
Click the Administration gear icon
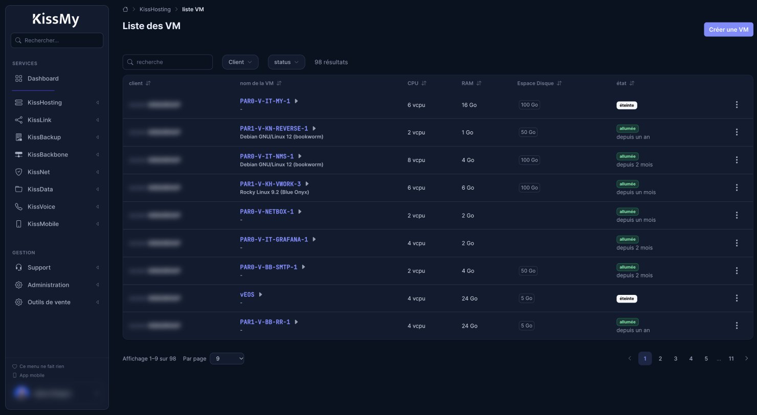tap(19, 285)
